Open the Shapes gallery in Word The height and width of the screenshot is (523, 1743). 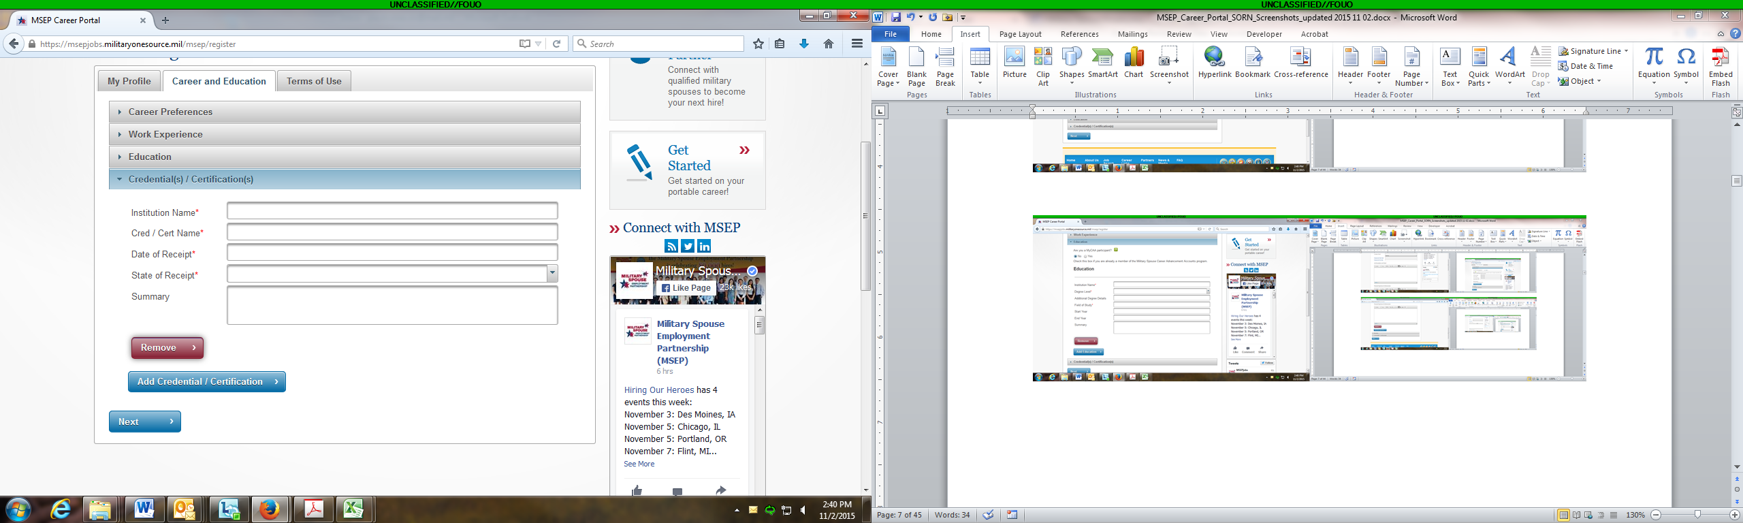[x=1072, y=67]
